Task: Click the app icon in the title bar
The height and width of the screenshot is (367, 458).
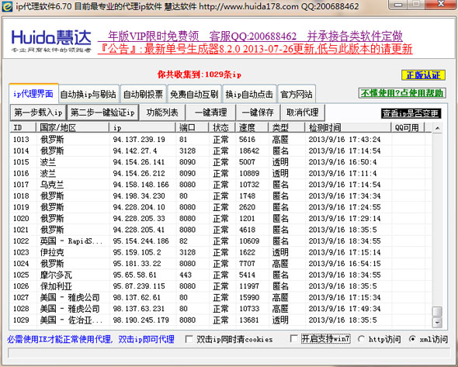Action: pos(7,6)
